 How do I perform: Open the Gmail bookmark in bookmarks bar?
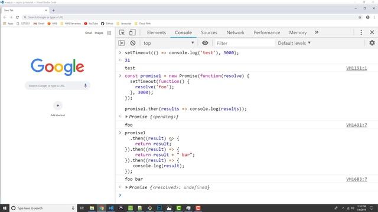(39, 24)
